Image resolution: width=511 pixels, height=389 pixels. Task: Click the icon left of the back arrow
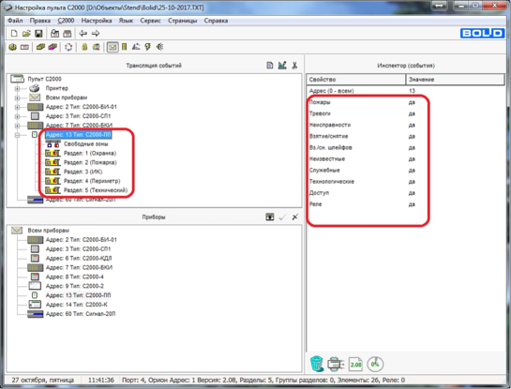(68, 33)
